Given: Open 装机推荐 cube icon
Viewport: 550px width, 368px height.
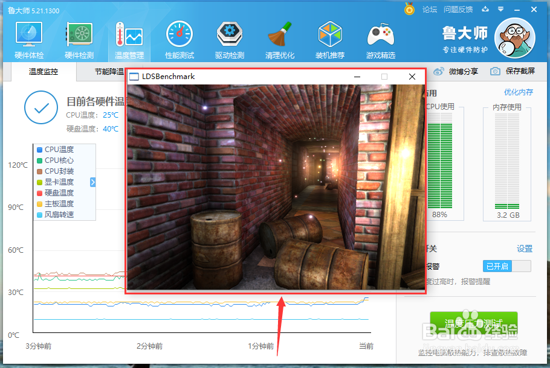Looking at the screenshot, I should [x=330, y=40].
